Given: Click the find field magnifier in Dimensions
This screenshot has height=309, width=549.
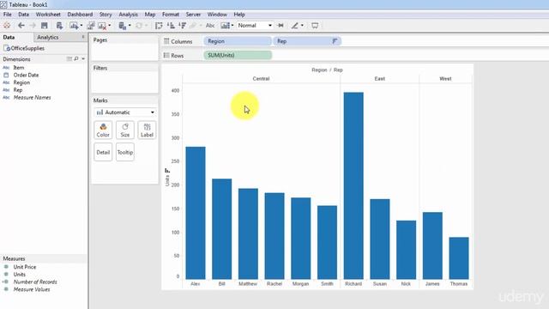Looking at the screenshot, I should coord(76,59).
